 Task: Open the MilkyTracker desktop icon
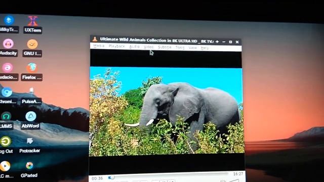tap(9, 20)
